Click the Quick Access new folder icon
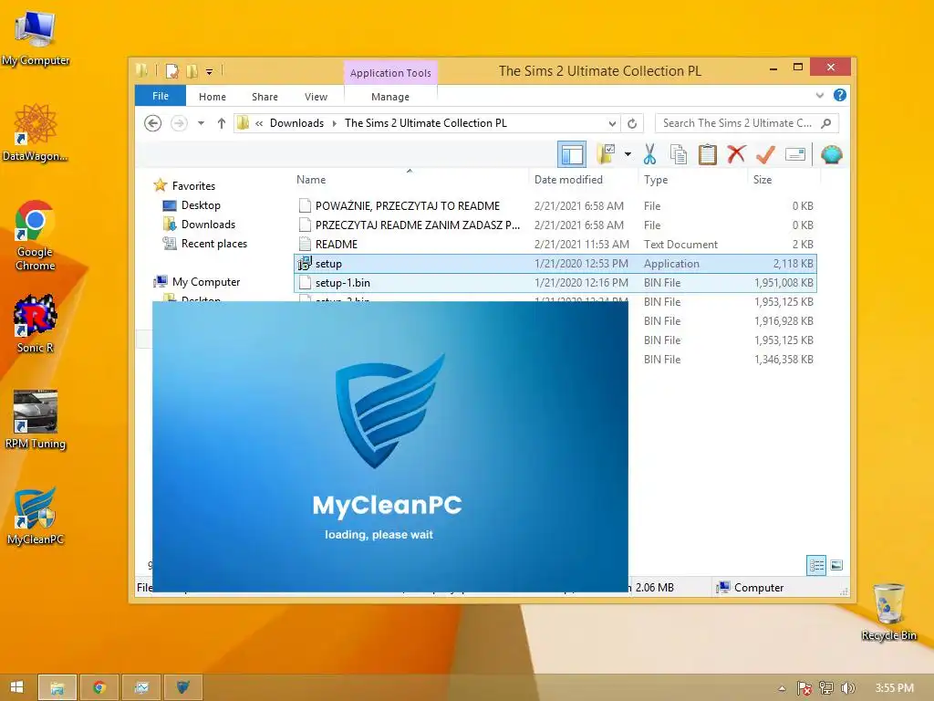The image size is (934, 701). 192,71
